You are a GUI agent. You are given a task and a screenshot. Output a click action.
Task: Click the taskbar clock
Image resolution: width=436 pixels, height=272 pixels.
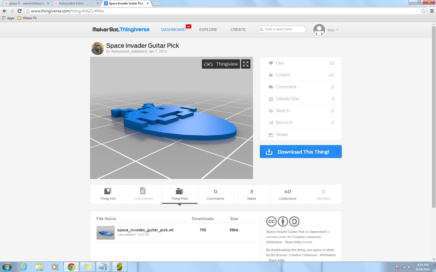coord(423,267)
